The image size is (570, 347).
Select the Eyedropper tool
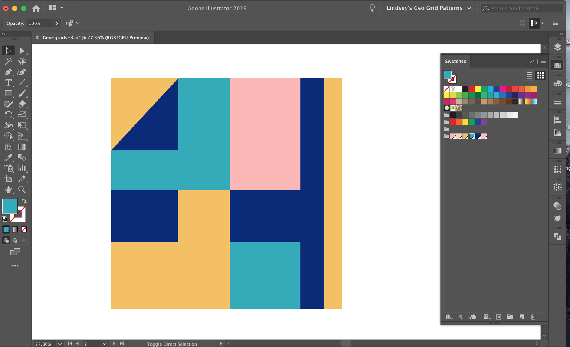(x=8, y=158)
